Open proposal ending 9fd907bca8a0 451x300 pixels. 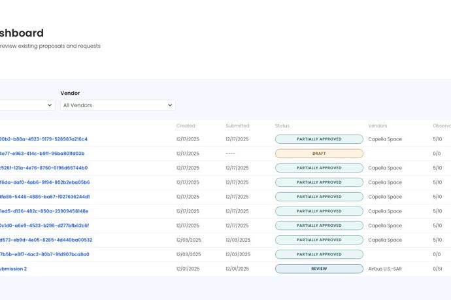pyautogui.click(x=44, y=254)
